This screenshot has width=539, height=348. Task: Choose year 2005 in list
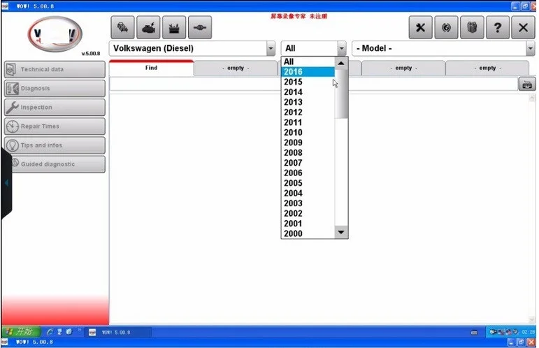(308, 183)
